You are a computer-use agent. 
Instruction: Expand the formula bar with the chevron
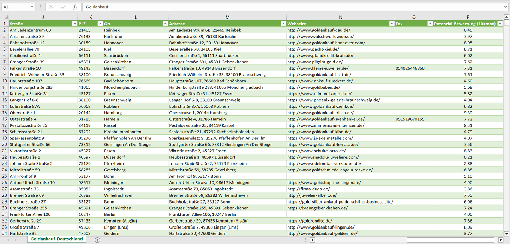coord(506,7)
